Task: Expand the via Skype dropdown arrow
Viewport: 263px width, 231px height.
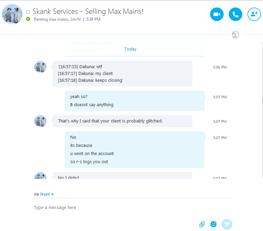Action: coord(53,194)
